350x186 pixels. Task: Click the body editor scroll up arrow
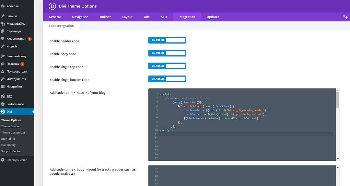pos(338,167)
